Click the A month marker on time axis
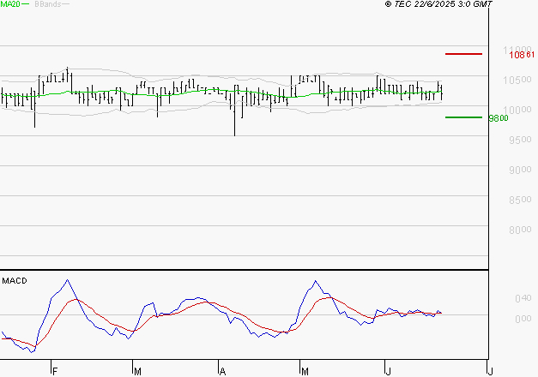Viewport: 538px width, 377px height. click(221, 370)
